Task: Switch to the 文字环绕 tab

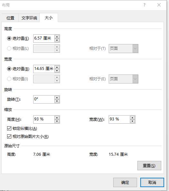Action: click(x=29, y=18)
